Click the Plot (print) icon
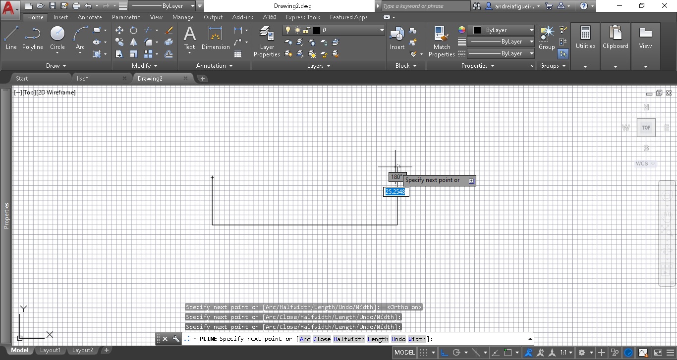Image resolution: width=677 pixels, height=360 pixels. pyautogui.click(x=76, y=6)
